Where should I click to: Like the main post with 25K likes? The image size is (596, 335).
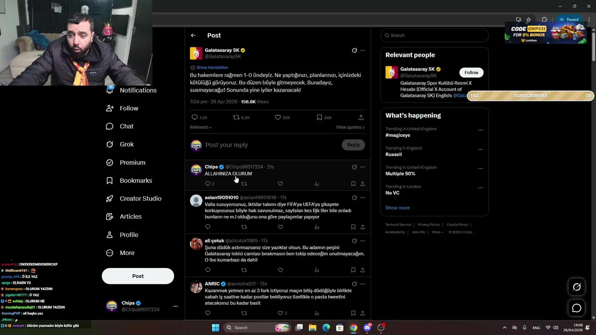278,117
